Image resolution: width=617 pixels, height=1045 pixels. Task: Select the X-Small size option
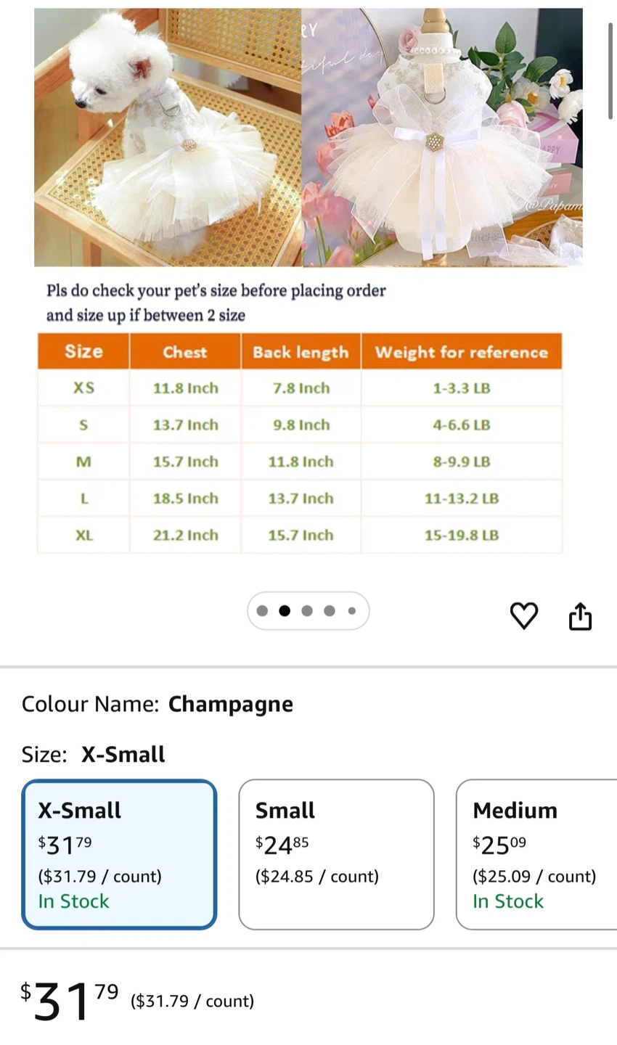point(119,854)
